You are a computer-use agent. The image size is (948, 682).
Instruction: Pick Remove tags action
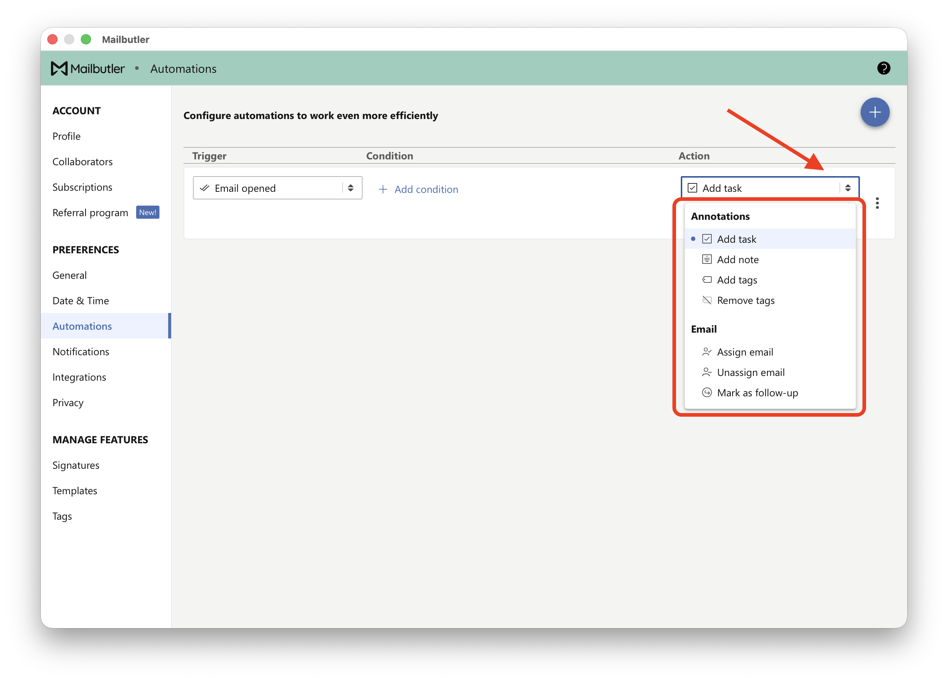click(x=770, y=300)
